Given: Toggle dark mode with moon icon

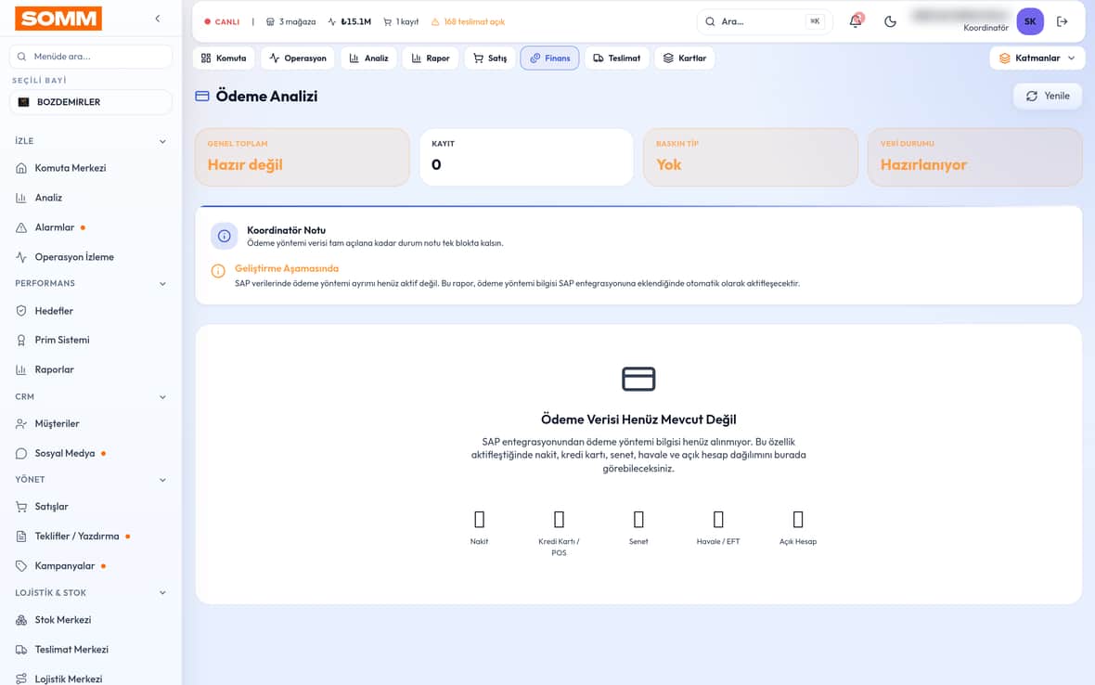Looking at the screenshot, I should tap(890, 21).
